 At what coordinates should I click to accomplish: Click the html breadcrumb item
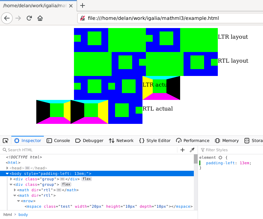(x=8, y=215)
